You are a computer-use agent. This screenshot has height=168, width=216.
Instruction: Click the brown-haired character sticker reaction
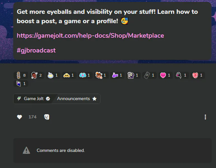click(101, 75)
